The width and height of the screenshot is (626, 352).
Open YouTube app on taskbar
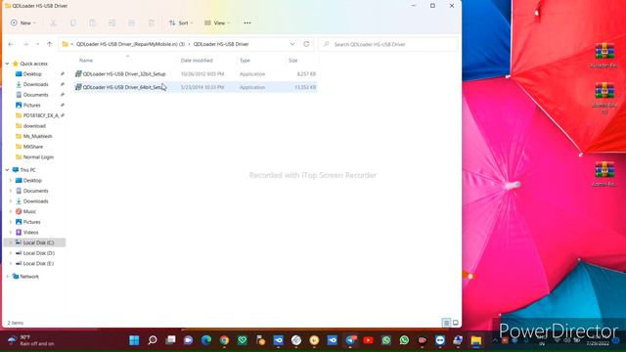[x=368, y=340]
